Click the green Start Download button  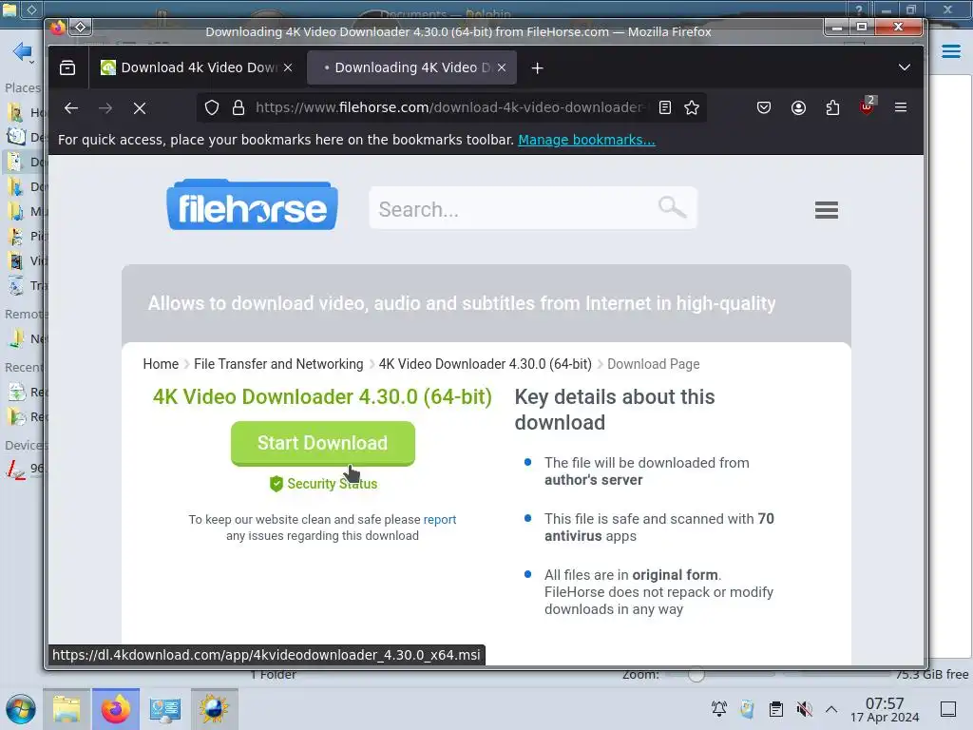pyautogui.click(x=323, y=443)
